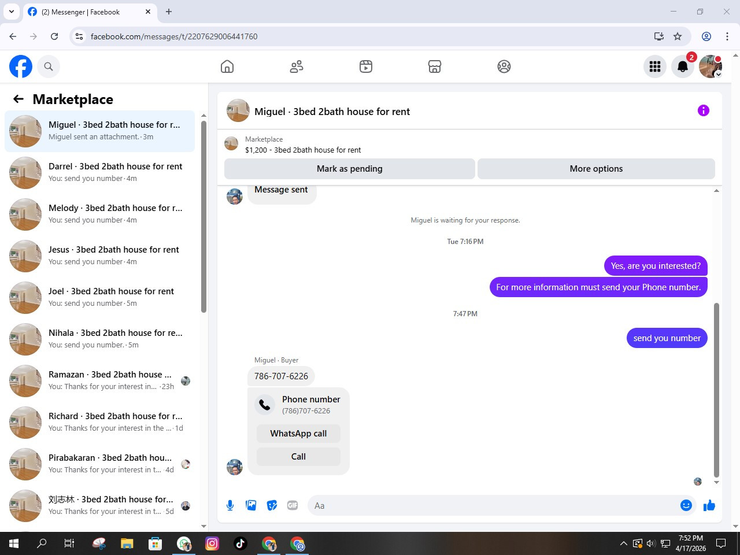Click the Aa message input field
Image resolution: width=740 pixels, height=555 pixels.
[493, 505]
